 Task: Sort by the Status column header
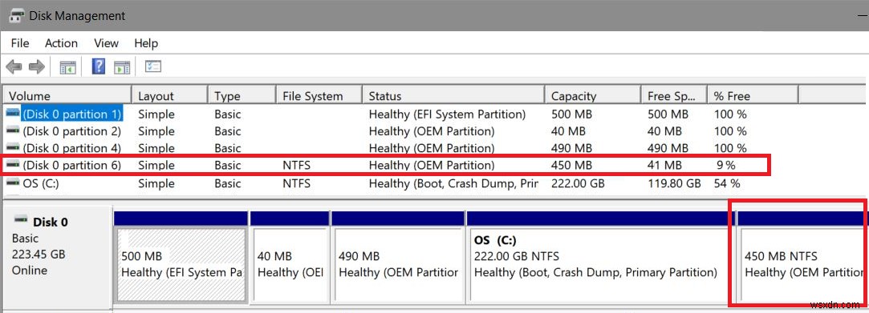(x=453, y=96)
